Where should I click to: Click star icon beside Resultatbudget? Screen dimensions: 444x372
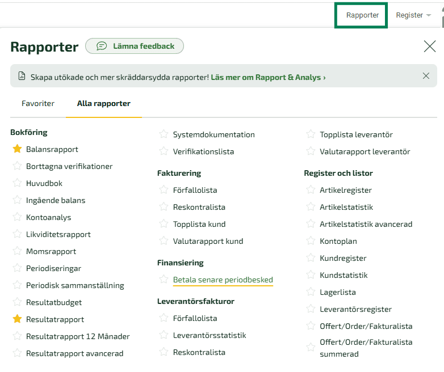(17, 302)
